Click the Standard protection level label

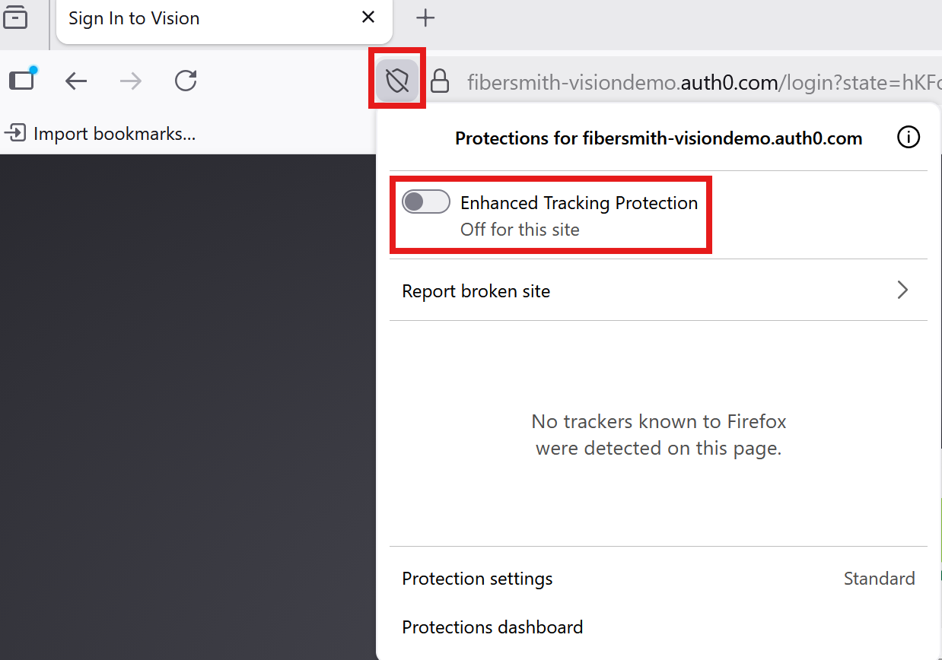coord(879,579)
